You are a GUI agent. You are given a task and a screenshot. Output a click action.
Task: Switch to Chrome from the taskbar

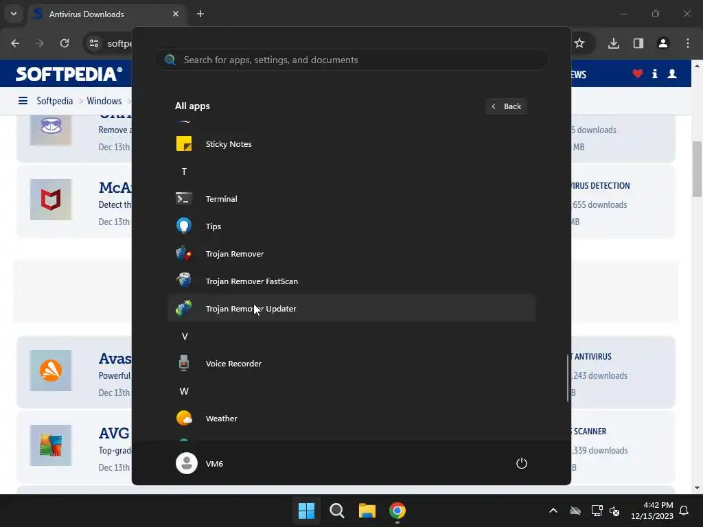click(x=397, y=511)
